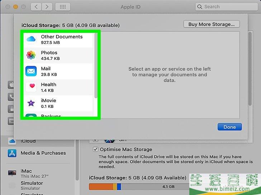261x195 pixels.
Task: Select the 'Health' 1.4 KB row
Action: (x=58, y=87)
